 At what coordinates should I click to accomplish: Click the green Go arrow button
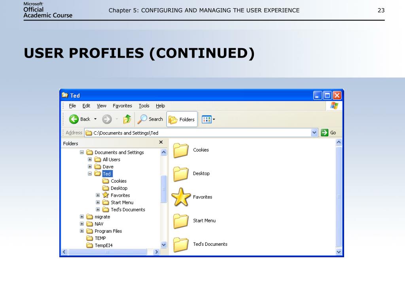(324, 133)
